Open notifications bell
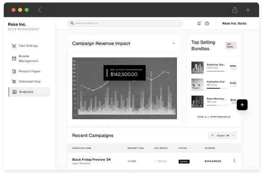The width and height of the screenshot is (264, 176). [199, 24]
